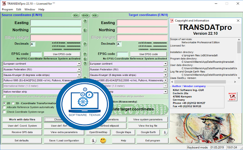Screen dimensions: 243x150
Task: Open the question mark help beside Decimals
Action: coord(85,44)
